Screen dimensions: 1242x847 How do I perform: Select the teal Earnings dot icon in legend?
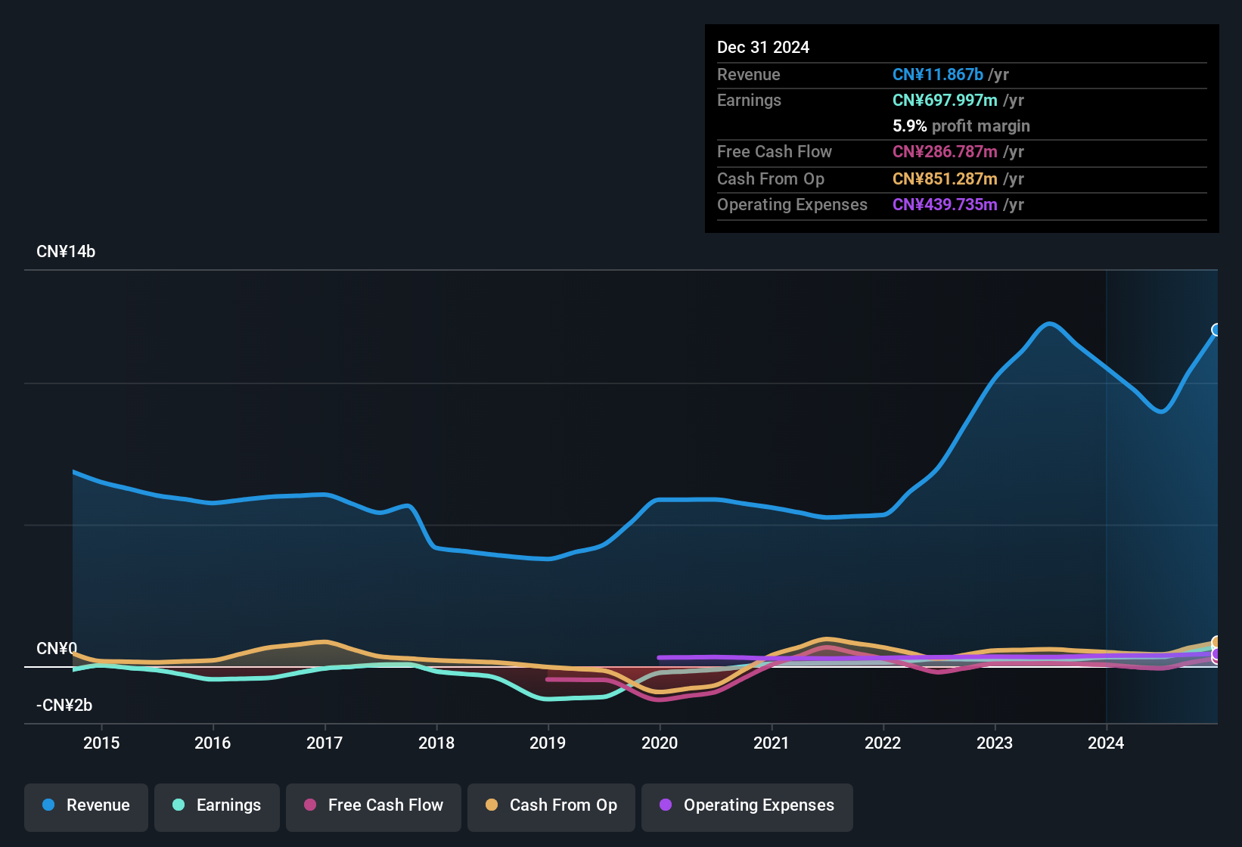pyautogui.click(x=179, y=805)
